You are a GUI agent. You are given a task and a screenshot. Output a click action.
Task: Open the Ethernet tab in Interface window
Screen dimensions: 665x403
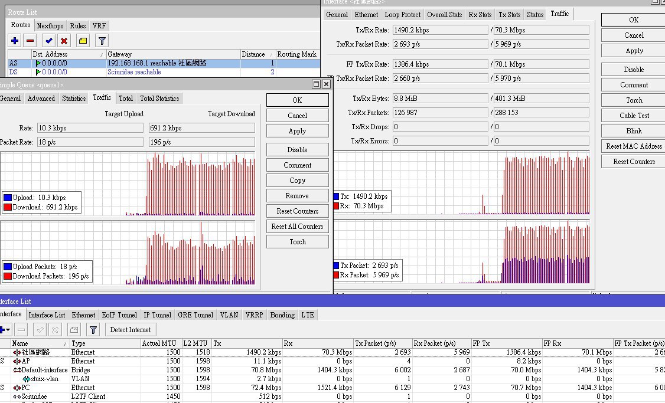[366, 14]
